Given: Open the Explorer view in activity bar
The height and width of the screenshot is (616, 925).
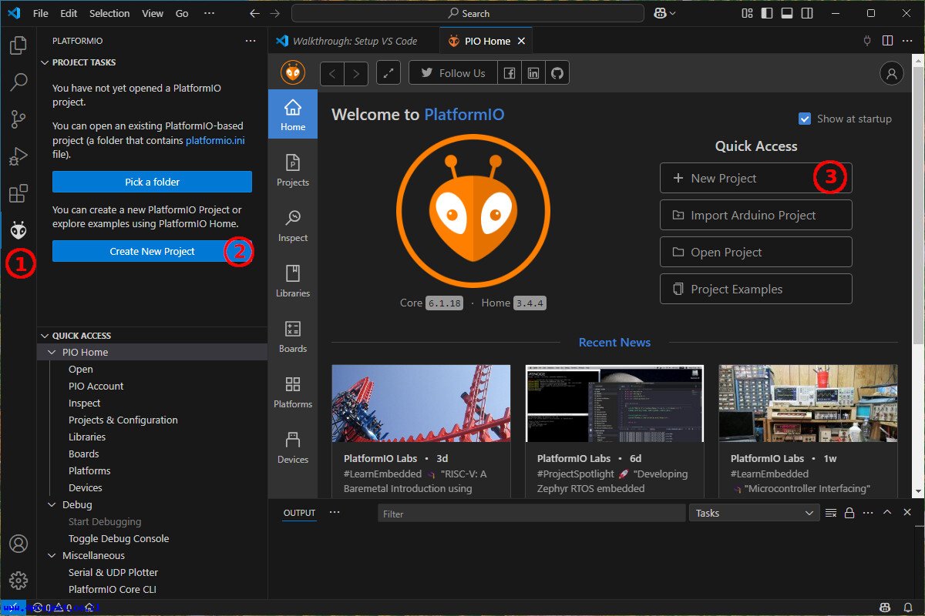Looking at the screenshot, I should click(x=18, y=45).
